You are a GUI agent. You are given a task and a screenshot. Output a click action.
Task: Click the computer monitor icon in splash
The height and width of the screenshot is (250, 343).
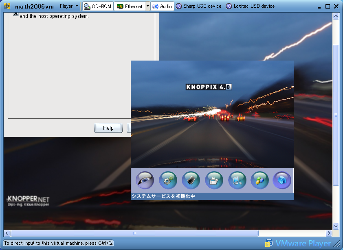pos(237,180)
